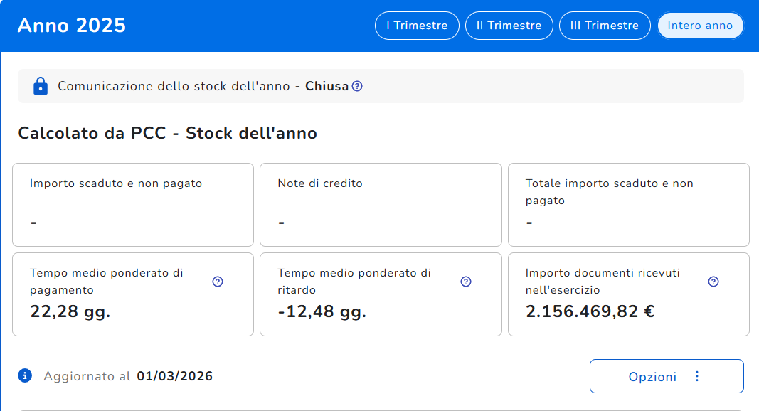This screenshot has width=759, height=411.
Task: Select the Totale importo scaduto e non pagato card
Action: coord(628,205)
